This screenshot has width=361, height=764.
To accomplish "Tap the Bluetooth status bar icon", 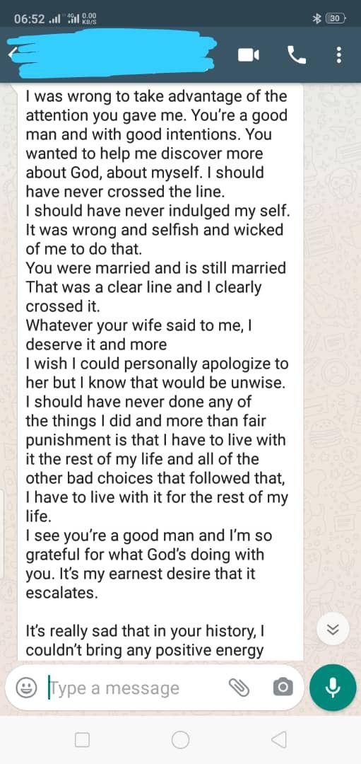I will [316, 18].
